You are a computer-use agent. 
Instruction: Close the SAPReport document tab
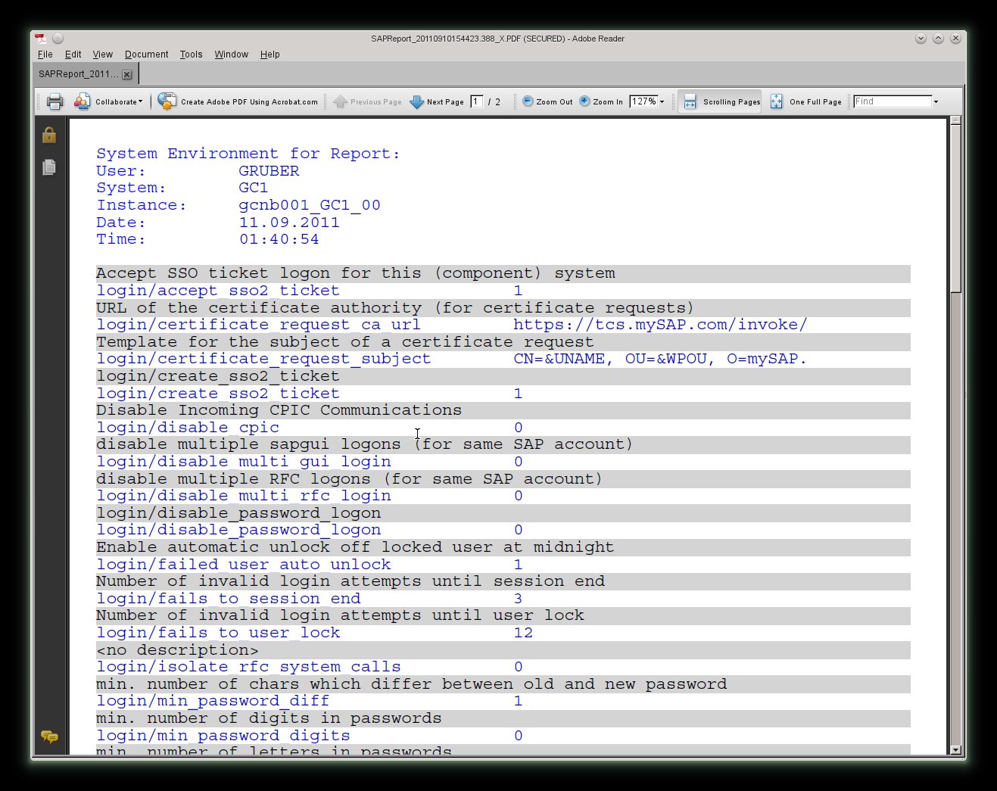127,74
